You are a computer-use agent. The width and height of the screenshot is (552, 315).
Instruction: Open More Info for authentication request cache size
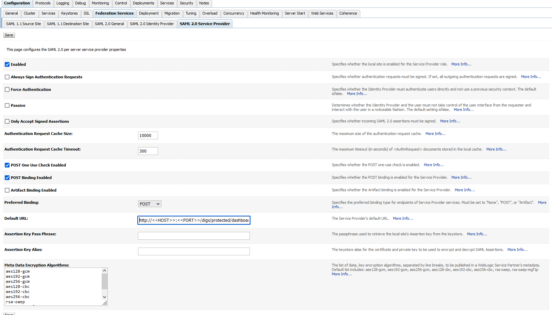tap(435, 134)
